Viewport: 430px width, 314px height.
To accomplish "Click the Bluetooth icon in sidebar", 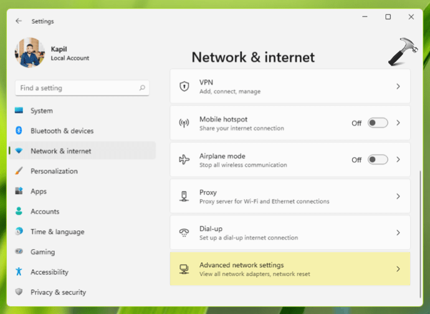I will pyautogui.click(x=19, y=130).
